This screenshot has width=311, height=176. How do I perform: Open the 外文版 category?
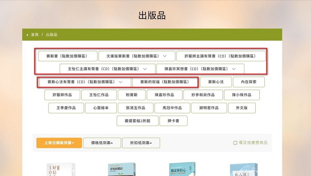(241, 108)
